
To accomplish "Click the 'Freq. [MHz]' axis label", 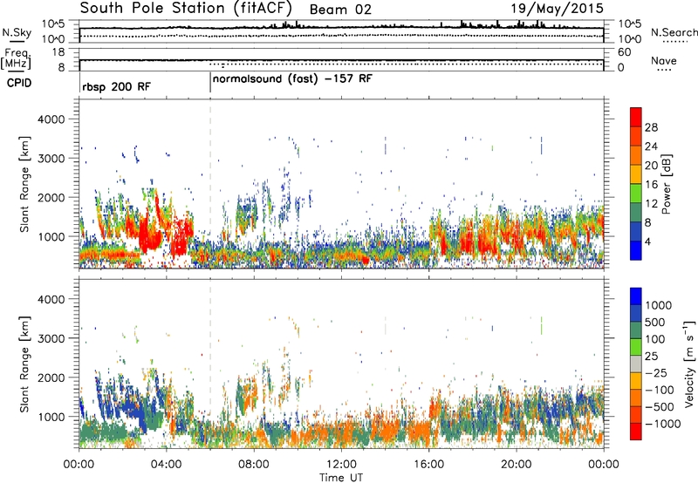I will point(16,58).
